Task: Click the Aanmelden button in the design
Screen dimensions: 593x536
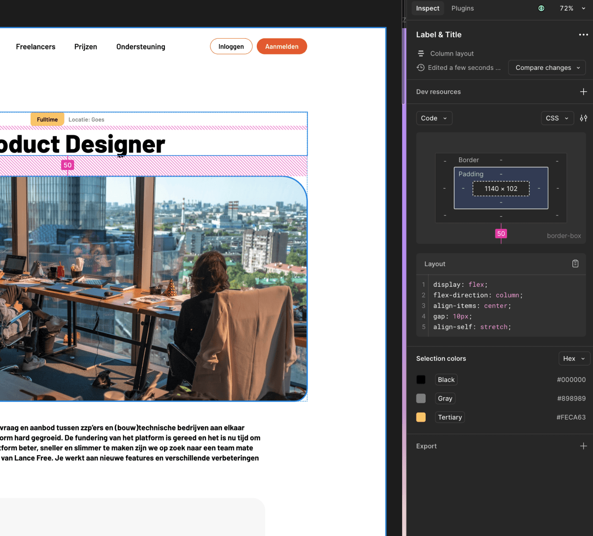Action: click(x=282, y=46)
